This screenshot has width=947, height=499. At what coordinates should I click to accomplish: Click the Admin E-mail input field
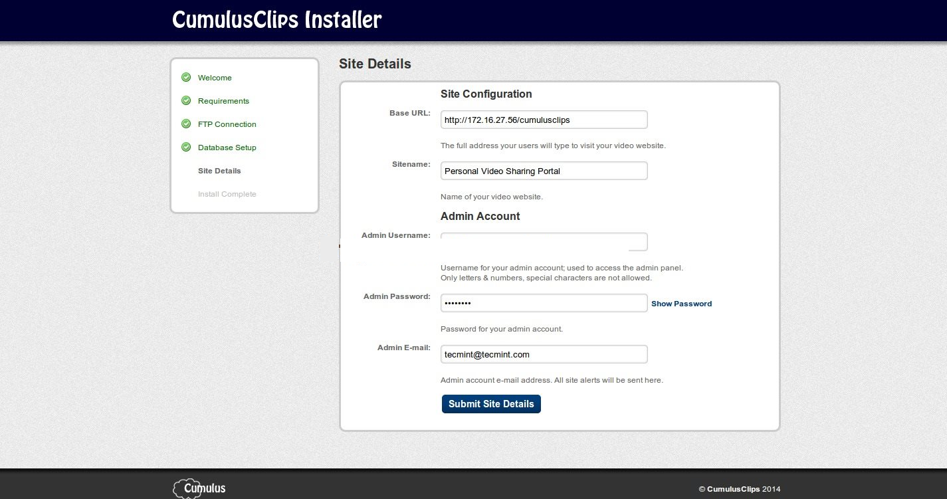pyautogui.click(x=544, y=354)
